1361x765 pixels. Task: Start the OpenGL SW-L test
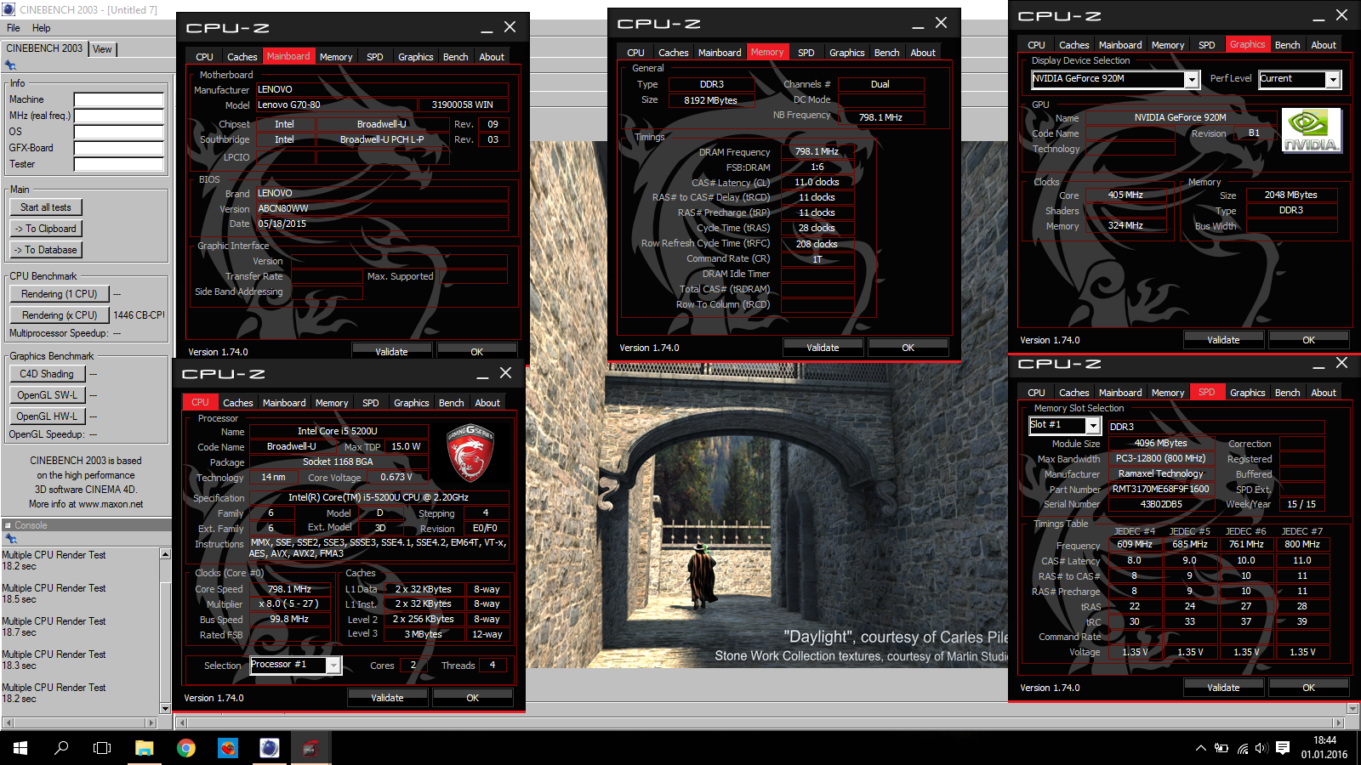tap(47, 395)
